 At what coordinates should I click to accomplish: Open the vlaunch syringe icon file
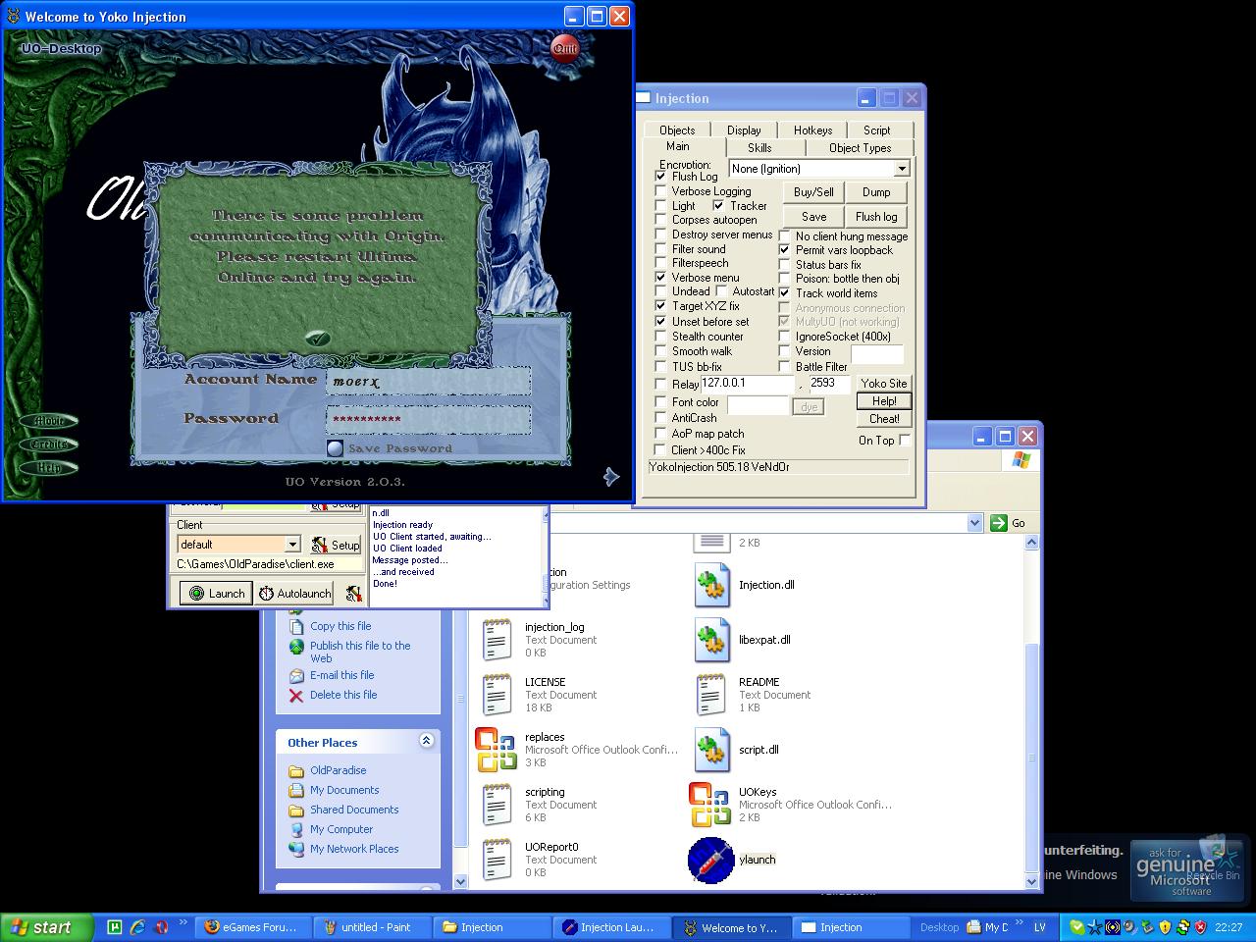(711, 860)
